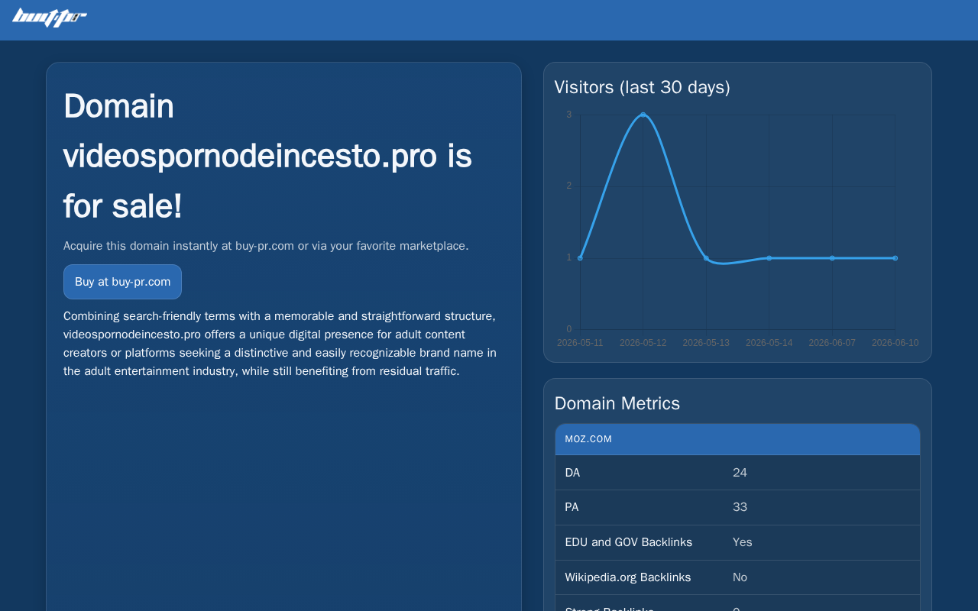
Task: Click the buy-pr logo in the header
Action: point(50,17)
